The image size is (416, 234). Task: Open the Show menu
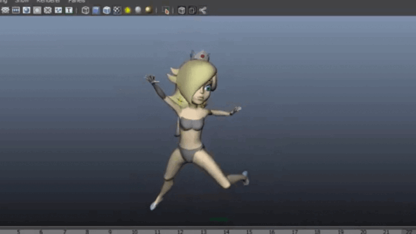coord(21,1)
